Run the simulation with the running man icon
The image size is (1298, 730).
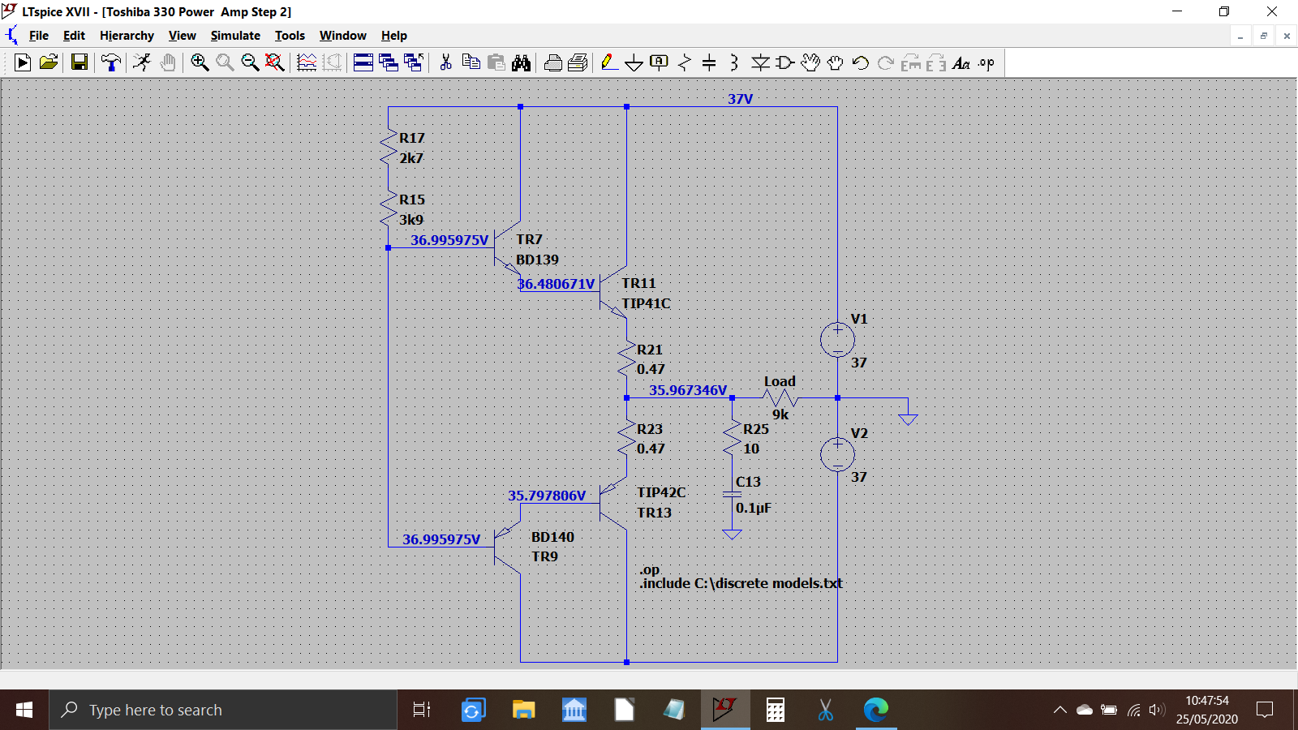142,62
